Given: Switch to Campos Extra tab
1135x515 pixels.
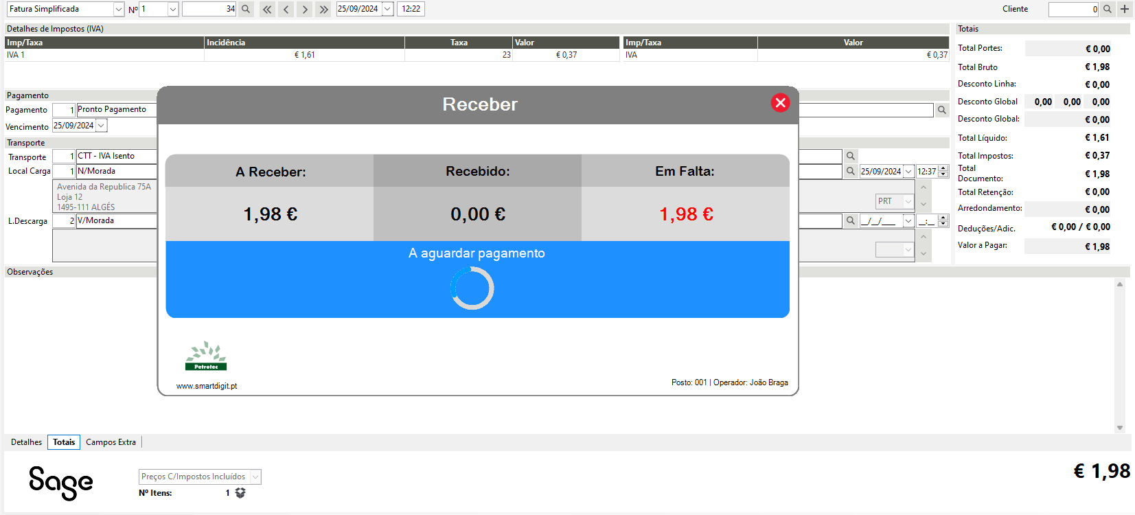Looking at the screenshot, I should (x=111, y=442).
